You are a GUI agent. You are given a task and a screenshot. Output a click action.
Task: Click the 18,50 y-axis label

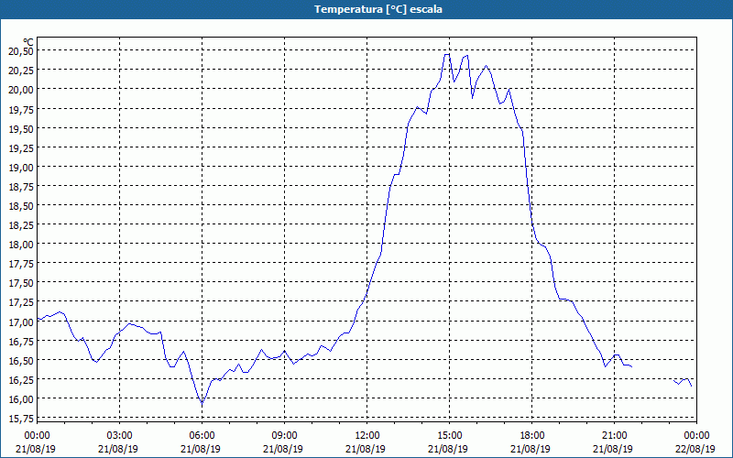coord(21,206)
